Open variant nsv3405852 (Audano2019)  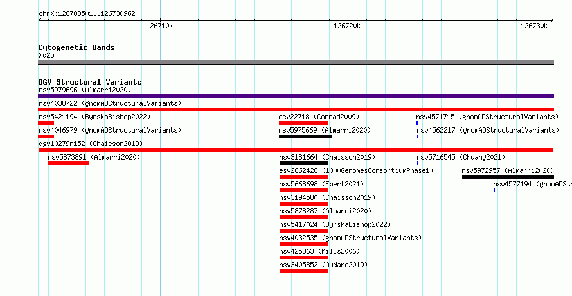point(323,265)
